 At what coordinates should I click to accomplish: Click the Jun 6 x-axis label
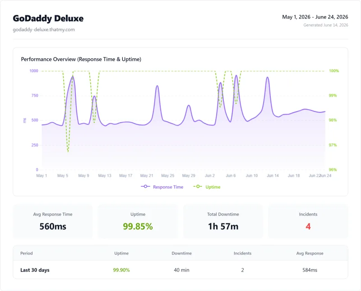pos(231,176)
